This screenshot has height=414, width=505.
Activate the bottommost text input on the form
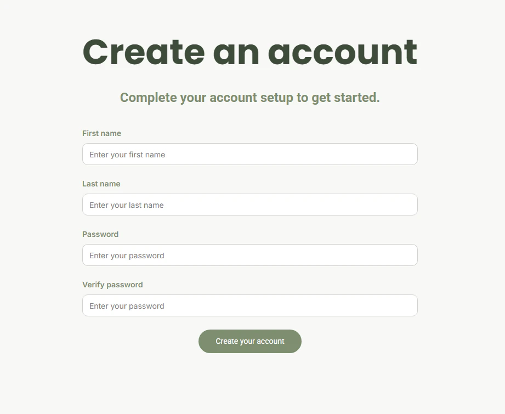[x=249, y=305]
